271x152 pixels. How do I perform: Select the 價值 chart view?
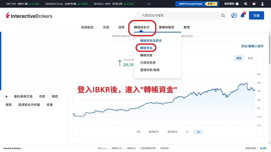[x=239, y=58]
